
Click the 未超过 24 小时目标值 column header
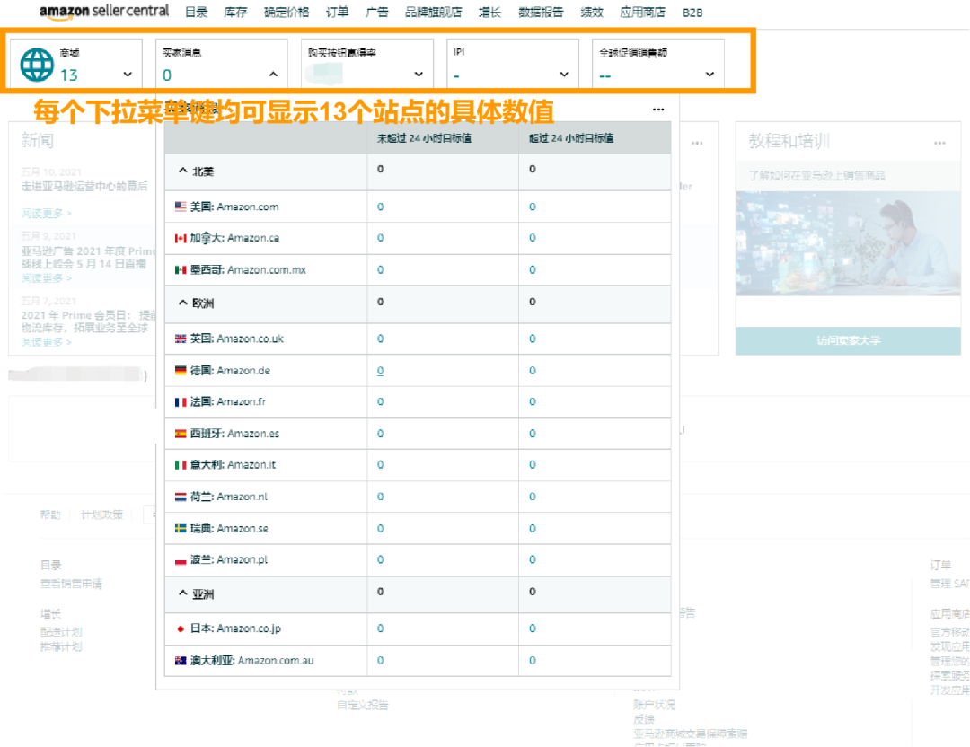tap(424, 138)
